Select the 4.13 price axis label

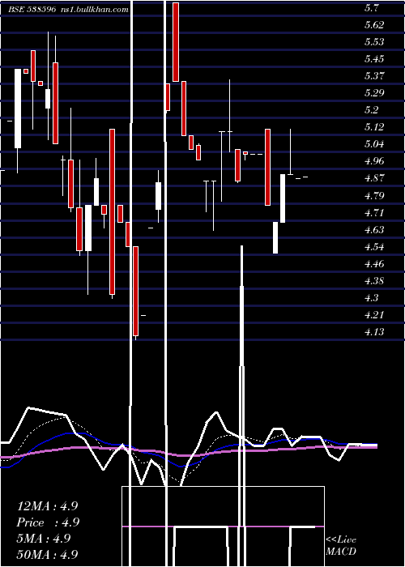coord(374,331)
